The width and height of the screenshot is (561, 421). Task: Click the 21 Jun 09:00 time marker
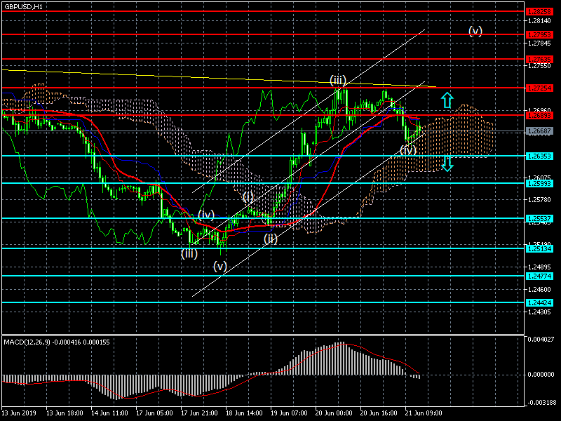(424, 413)
